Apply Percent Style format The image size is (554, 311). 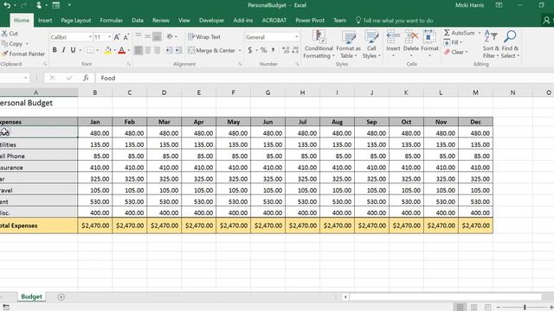(263, 50)
